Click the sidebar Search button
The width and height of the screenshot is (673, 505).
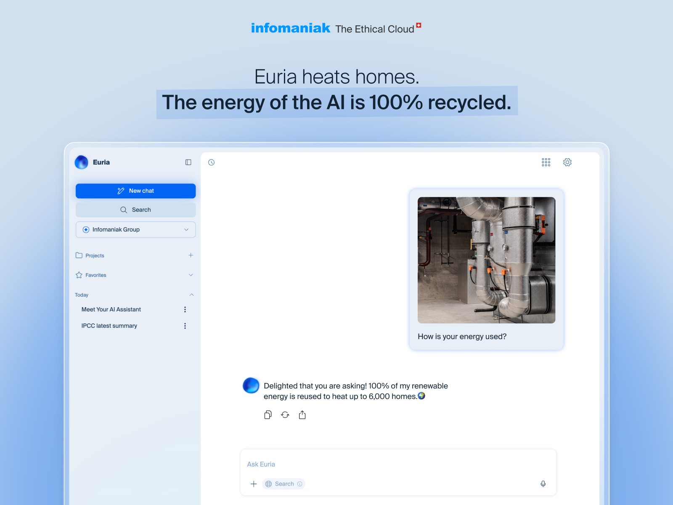point(135,210)
